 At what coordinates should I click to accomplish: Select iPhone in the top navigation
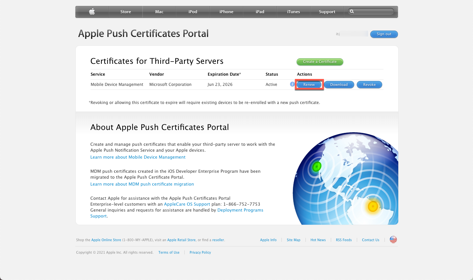click(x=226, y=12)
